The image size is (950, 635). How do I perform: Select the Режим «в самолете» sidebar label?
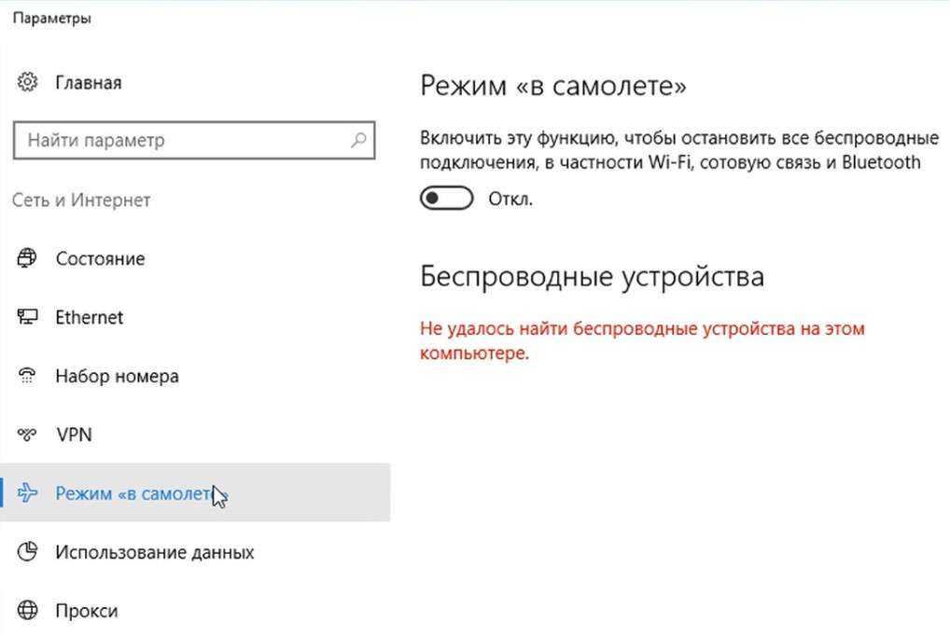pos(135,493)
